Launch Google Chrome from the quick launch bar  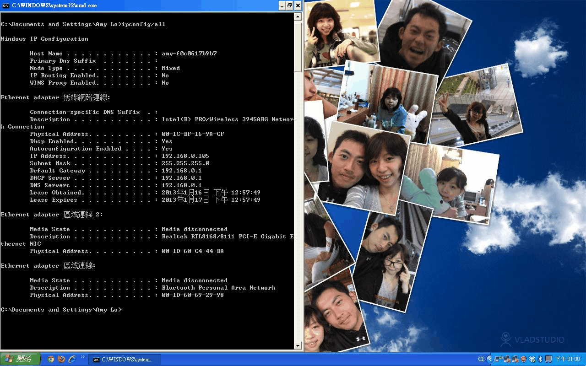coord(51,359)
